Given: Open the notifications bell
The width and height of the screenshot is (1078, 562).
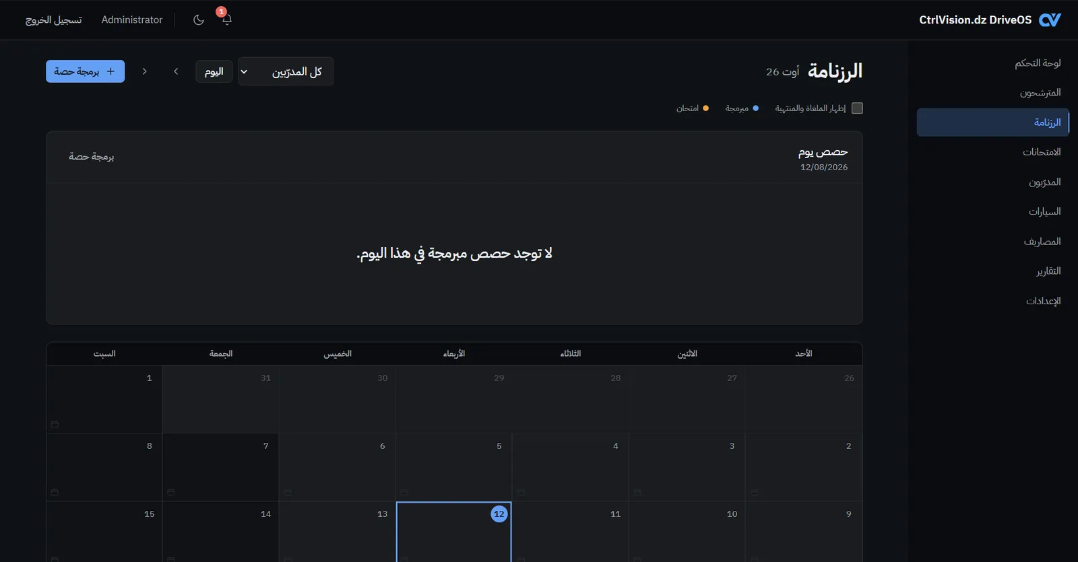Looking at the screenshot, I should click(227, 20).
